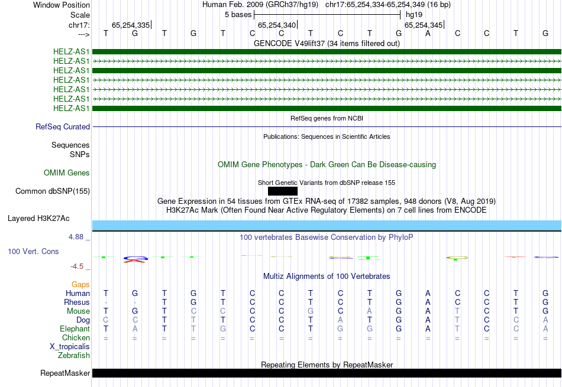Select the RefSeq Curated blue intron line
Viewport: 562px width, 387px height.
pos(327,126)
